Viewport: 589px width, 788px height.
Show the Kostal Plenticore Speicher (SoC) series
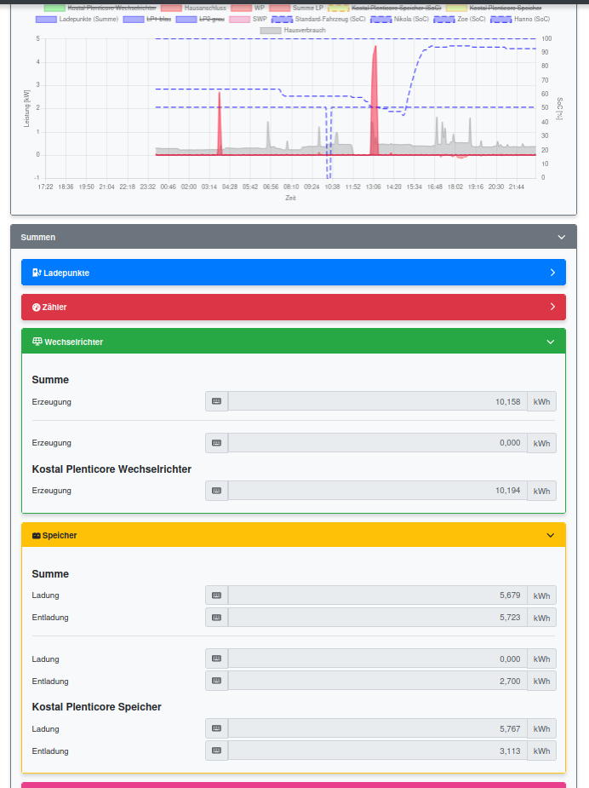pos(384,8)
